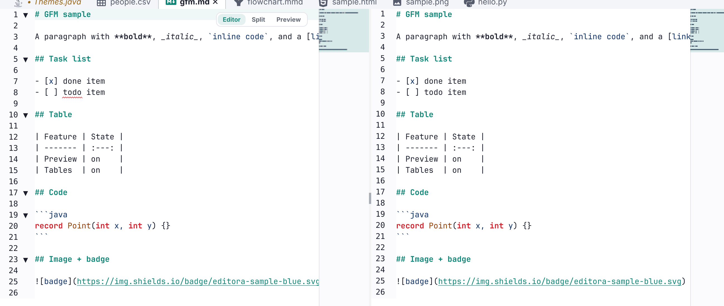724x306 pixels.
Task: Click '- [x] done item' in left pane
Action: [x=70, y=81]
